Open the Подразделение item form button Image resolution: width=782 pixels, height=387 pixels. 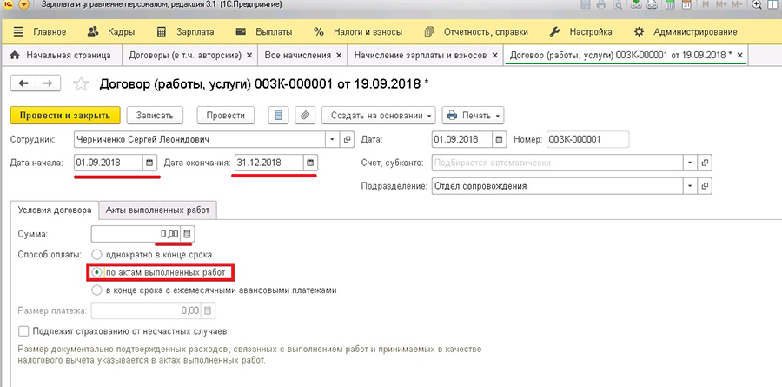click(705, 186)
